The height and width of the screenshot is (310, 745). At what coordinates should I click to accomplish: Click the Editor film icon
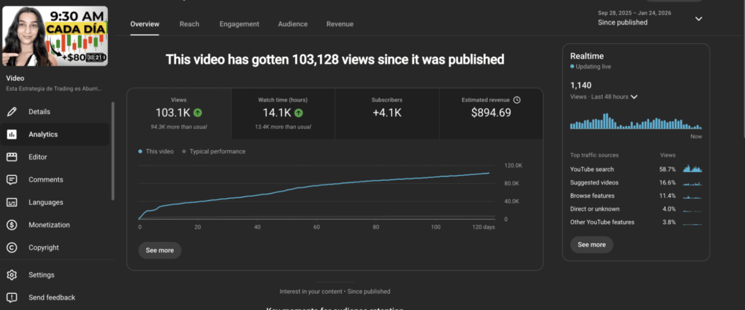point(12,157)
